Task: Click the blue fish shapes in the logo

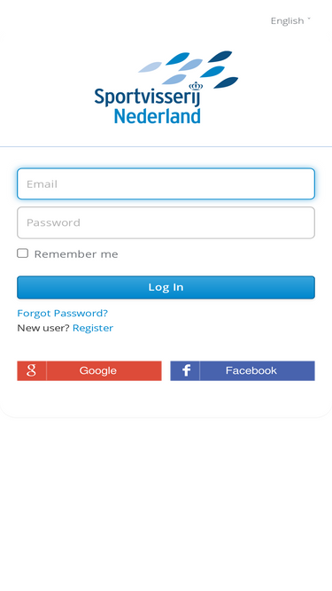Action: click(x=189, y=68)
